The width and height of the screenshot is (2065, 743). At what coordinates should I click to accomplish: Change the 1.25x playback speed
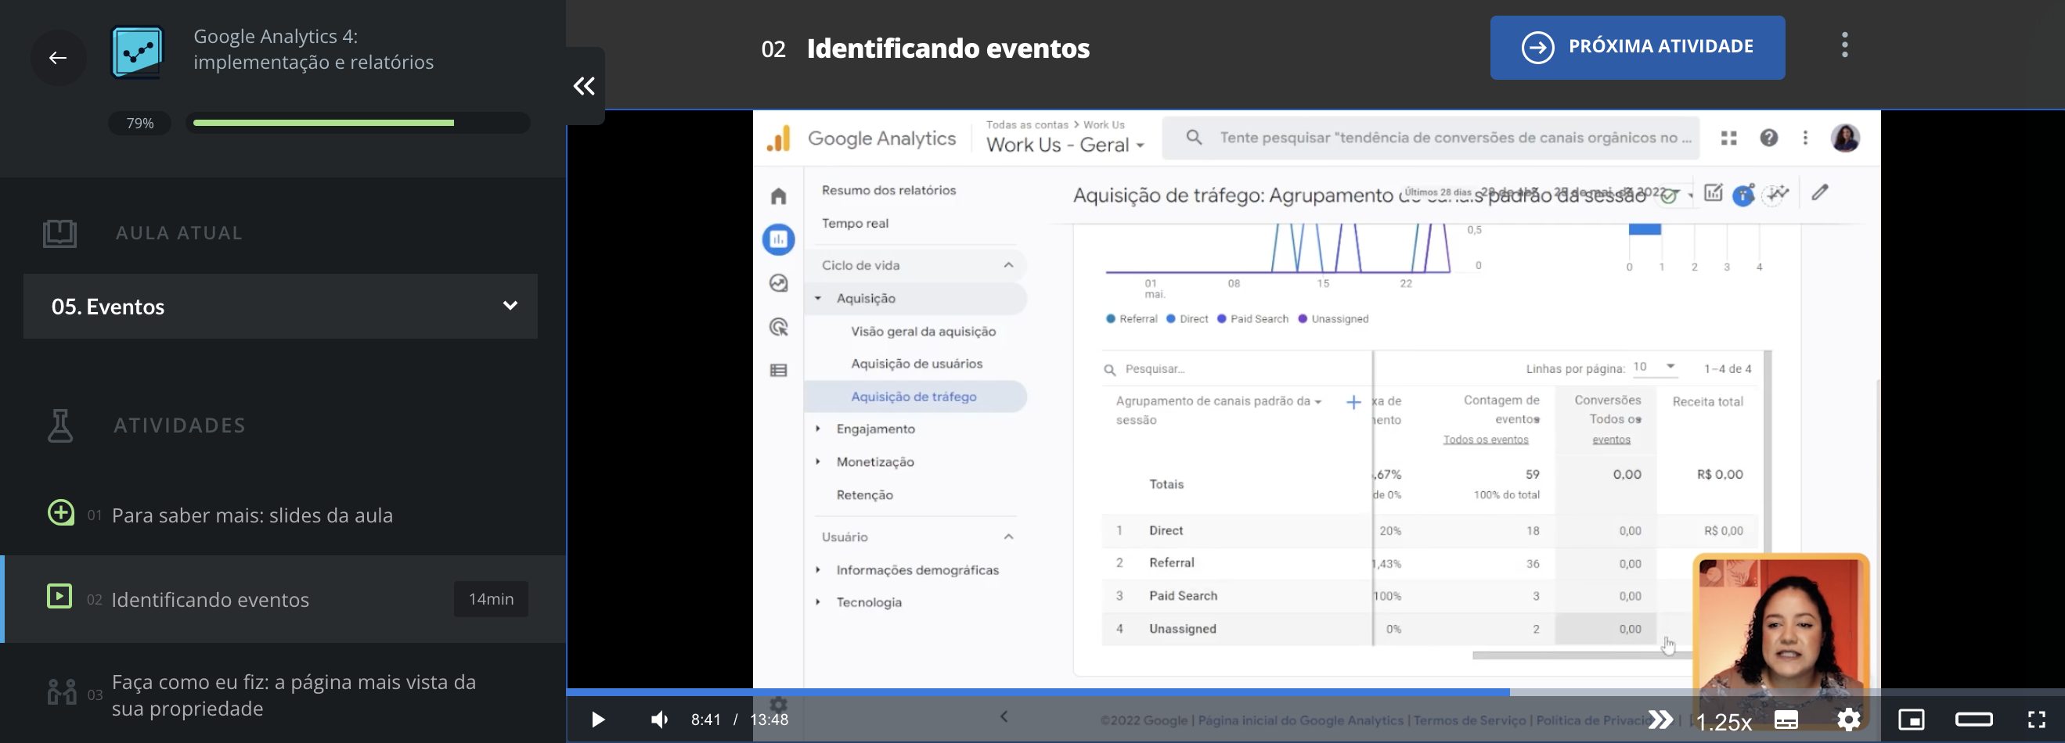1724,721
